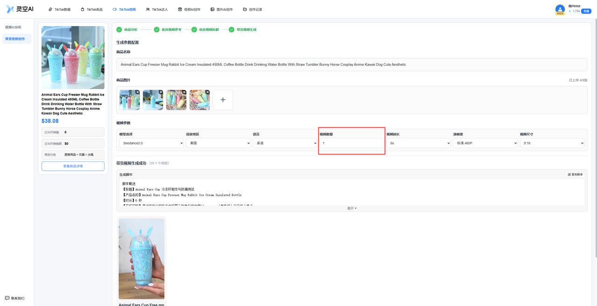Click the icon beside 视频AI创作

(x=180, y=9)
